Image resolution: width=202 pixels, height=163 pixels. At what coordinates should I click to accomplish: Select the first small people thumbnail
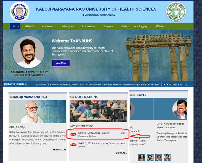point(142,157)
